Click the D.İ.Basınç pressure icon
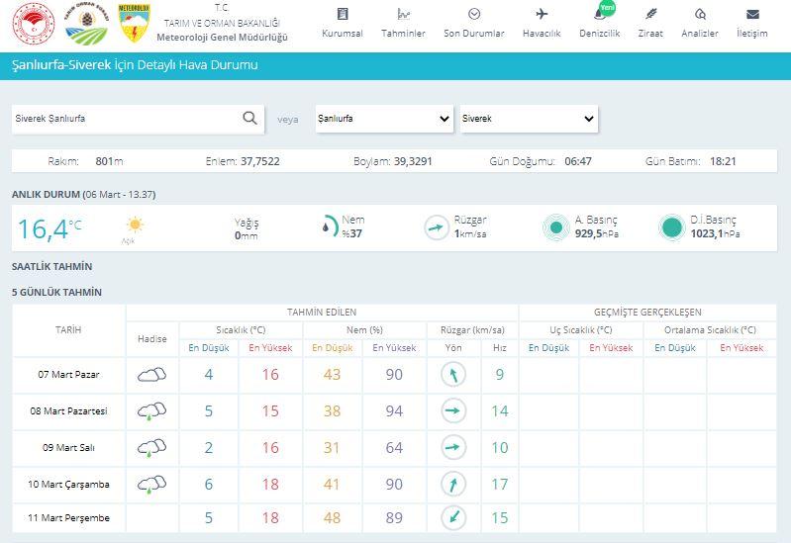 (672, 227)
